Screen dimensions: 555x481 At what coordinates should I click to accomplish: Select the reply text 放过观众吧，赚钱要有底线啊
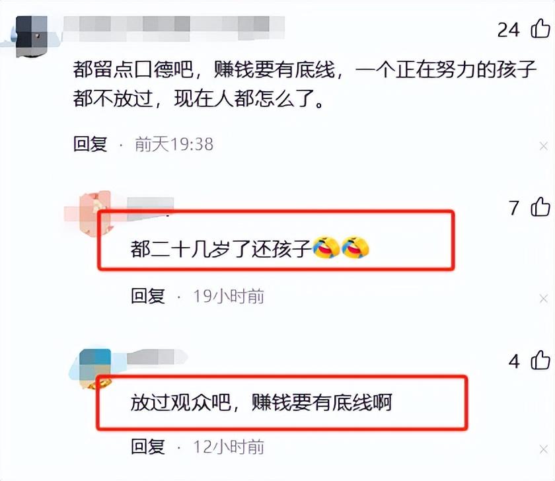point(261,402)
